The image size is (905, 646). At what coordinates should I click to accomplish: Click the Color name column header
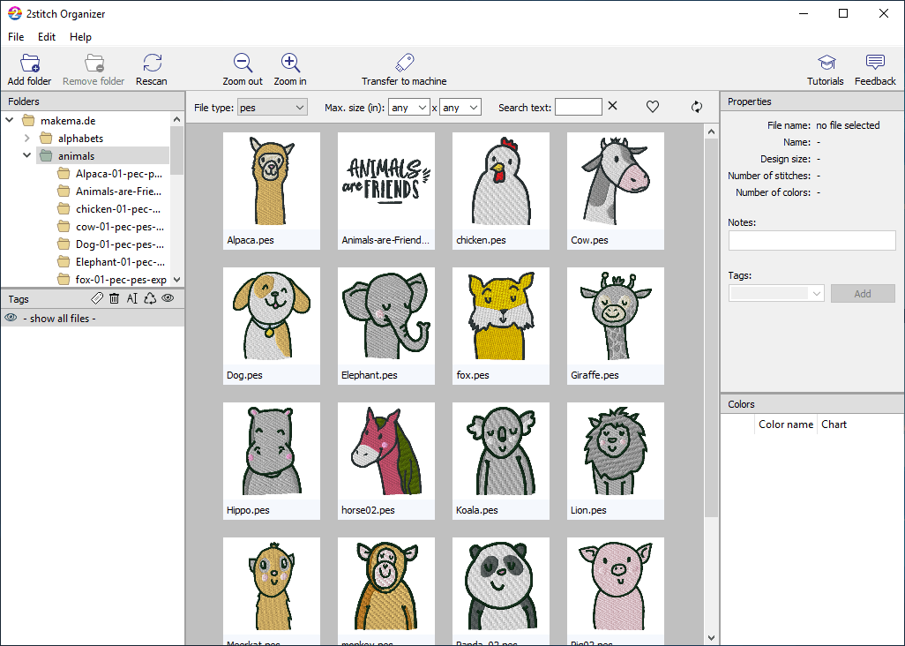(786, 424)
